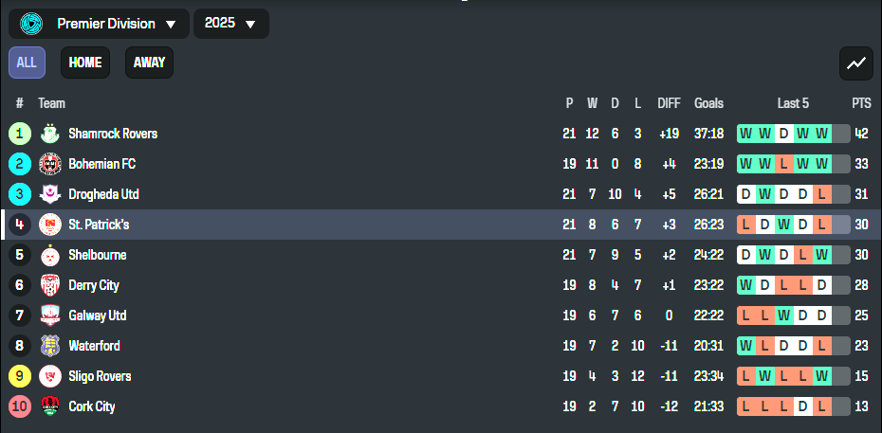Sort the table by Goals column
This screenshot has height=433, width=882.
(708, 103)
